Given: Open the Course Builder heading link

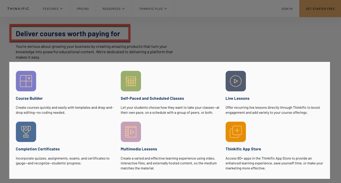Looking at the screenshot, I should tap(29, 98).
